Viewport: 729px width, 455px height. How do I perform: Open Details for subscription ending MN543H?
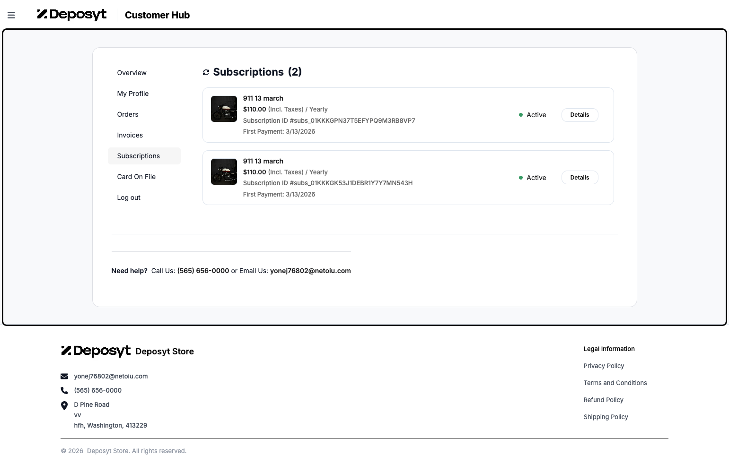tap(580, 178)
